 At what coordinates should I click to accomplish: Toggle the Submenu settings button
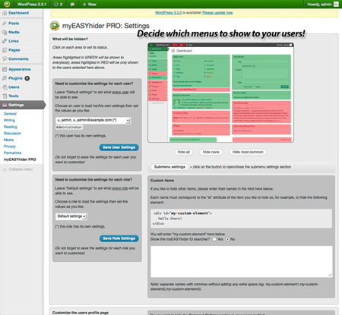(169, 167)
